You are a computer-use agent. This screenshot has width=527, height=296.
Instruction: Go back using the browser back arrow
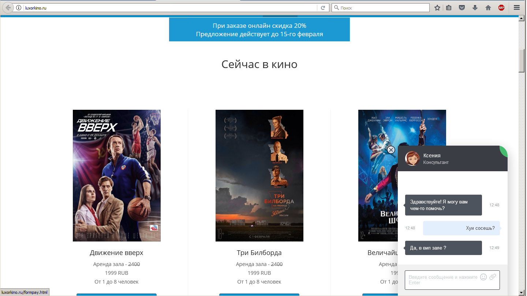point(8,8)
